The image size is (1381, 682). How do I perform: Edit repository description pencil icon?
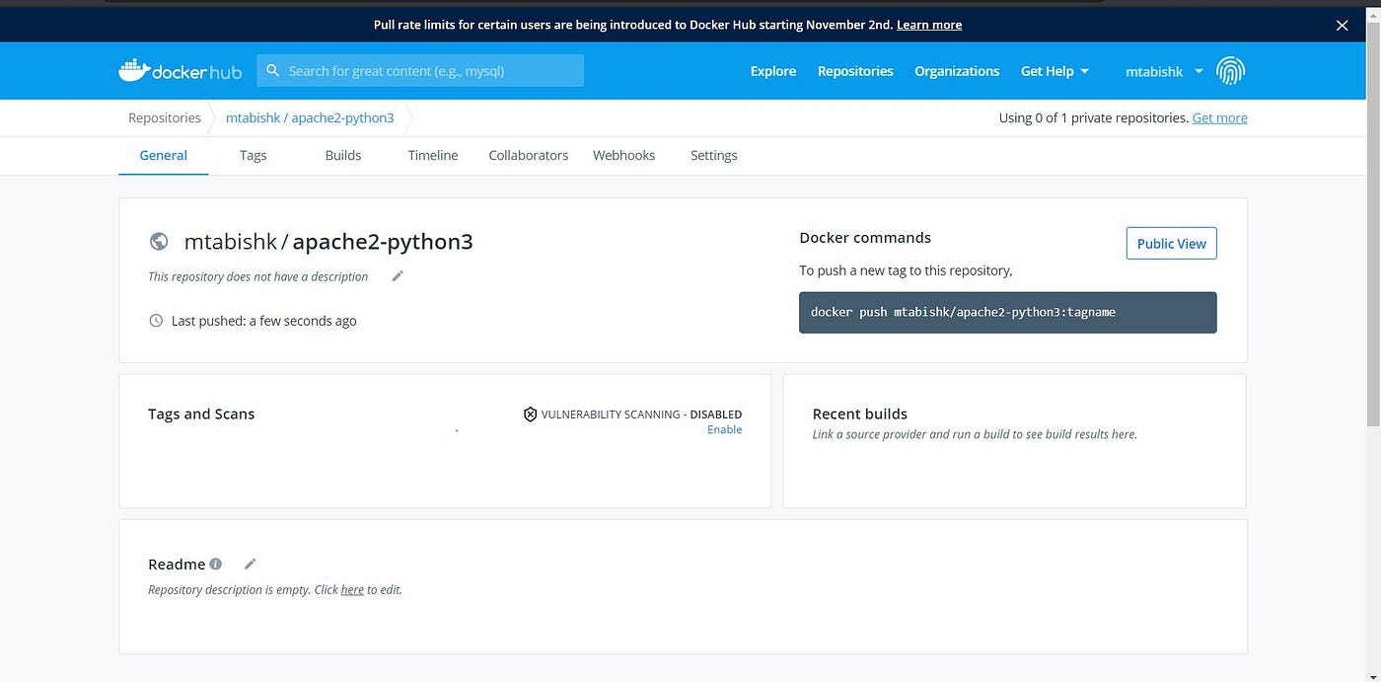[x=398, y=276]
